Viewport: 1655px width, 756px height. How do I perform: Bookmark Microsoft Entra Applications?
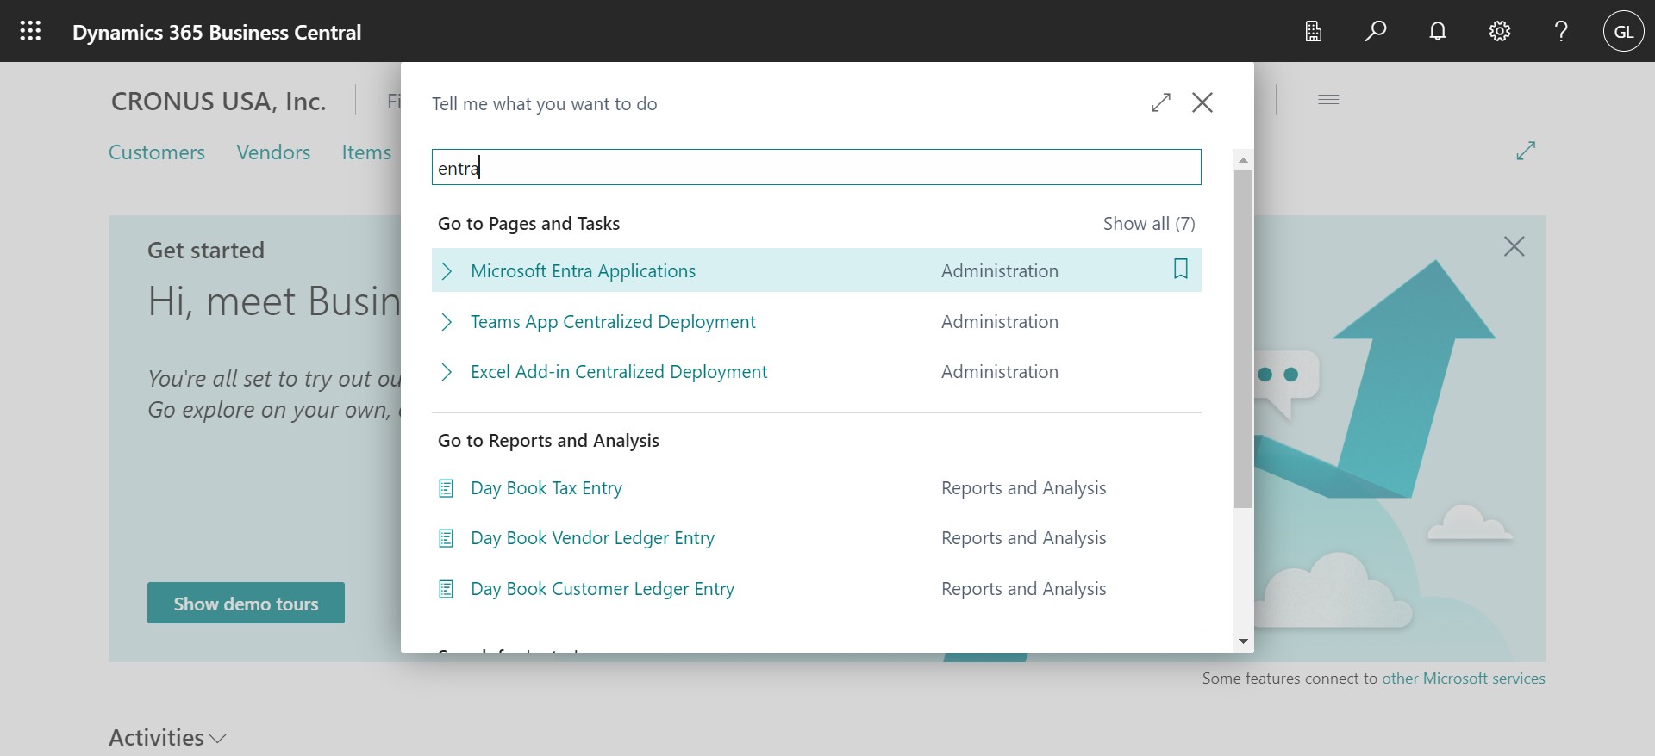(x=1181, y=270)
